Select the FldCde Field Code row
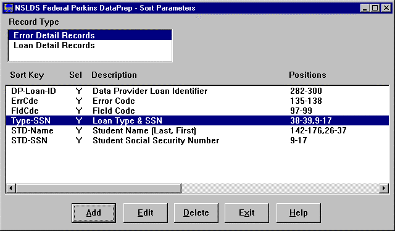 pyautogui.click(x=197, y=111)
